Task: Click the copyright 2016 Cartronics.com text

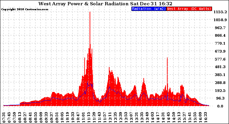Action: click(x=25, y=9)
